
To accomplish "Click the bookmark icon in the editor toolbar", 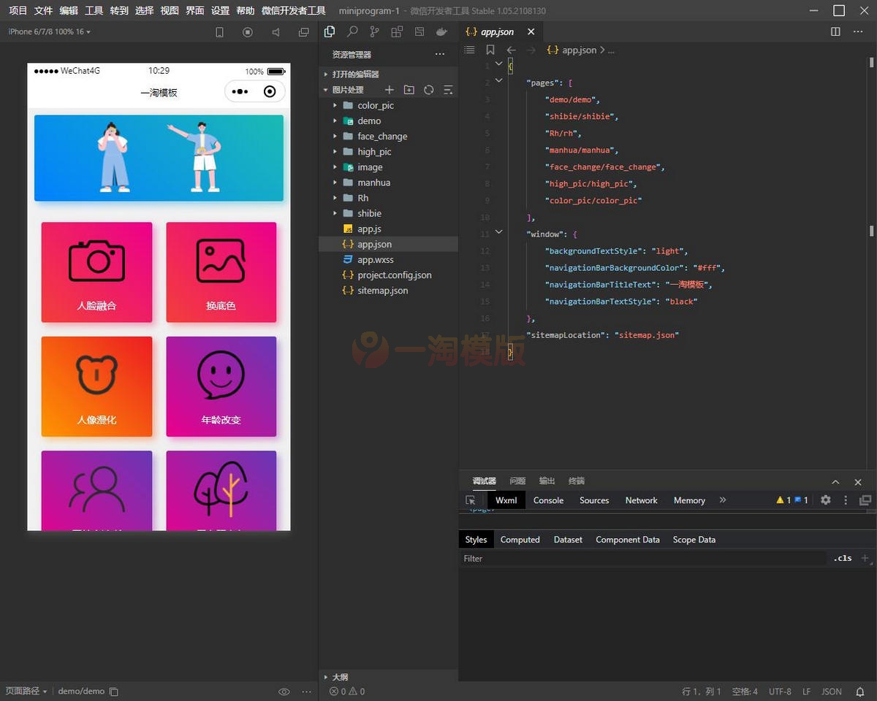I will pos(490,50).
